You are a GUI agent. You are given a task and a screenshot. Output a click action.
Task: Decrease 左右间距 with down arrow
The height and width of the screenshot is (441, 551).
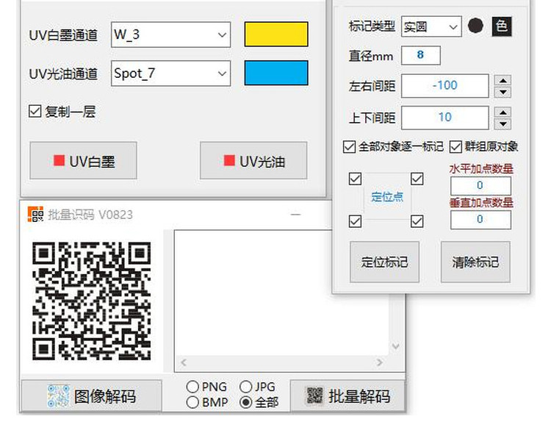(x=503, y=92)
